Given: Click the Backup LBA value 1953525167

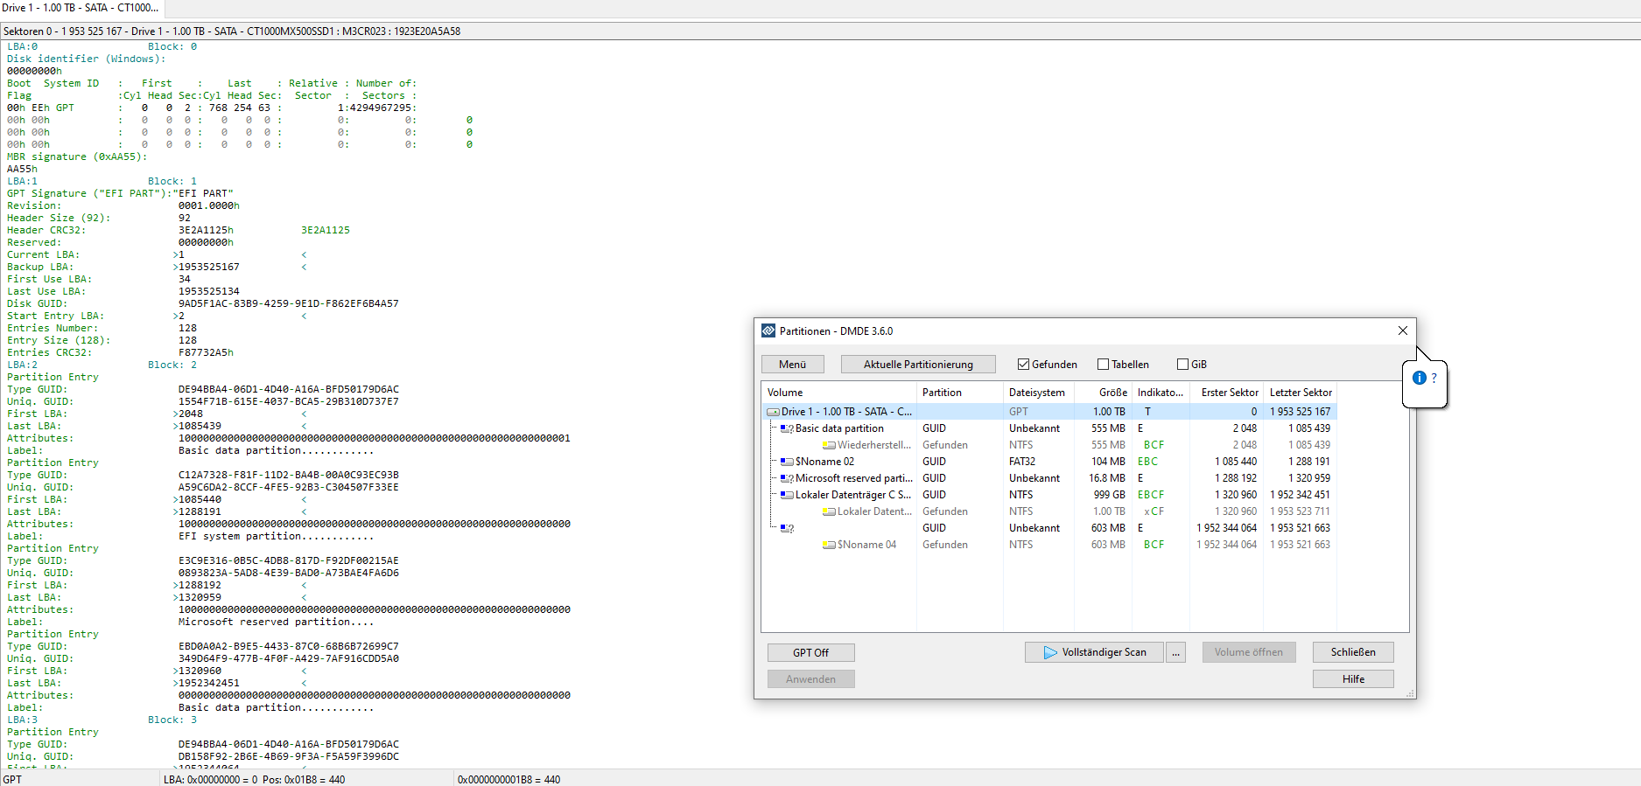Looking at the screenshot, I should click(209, 268).
